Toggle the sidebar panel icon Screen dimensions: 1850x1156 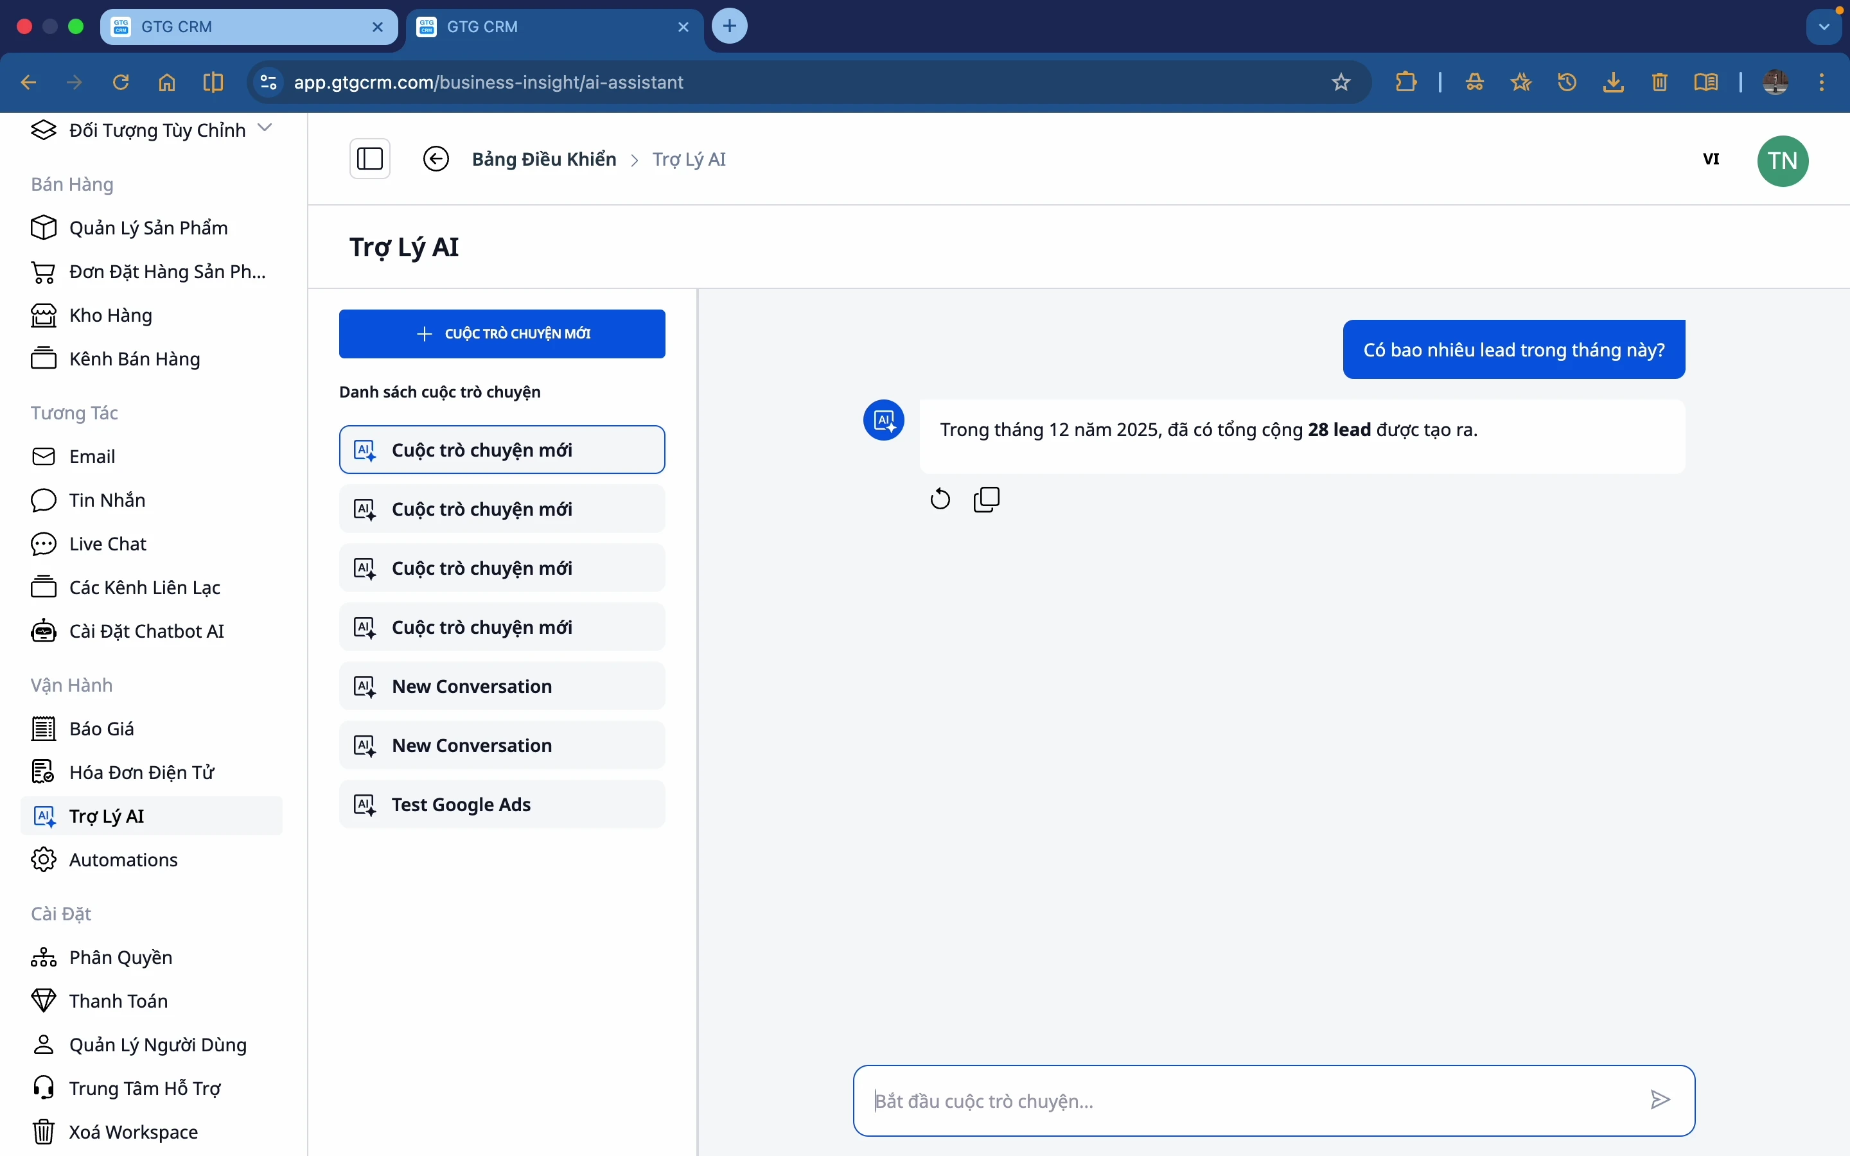click(x=370, y=159)
